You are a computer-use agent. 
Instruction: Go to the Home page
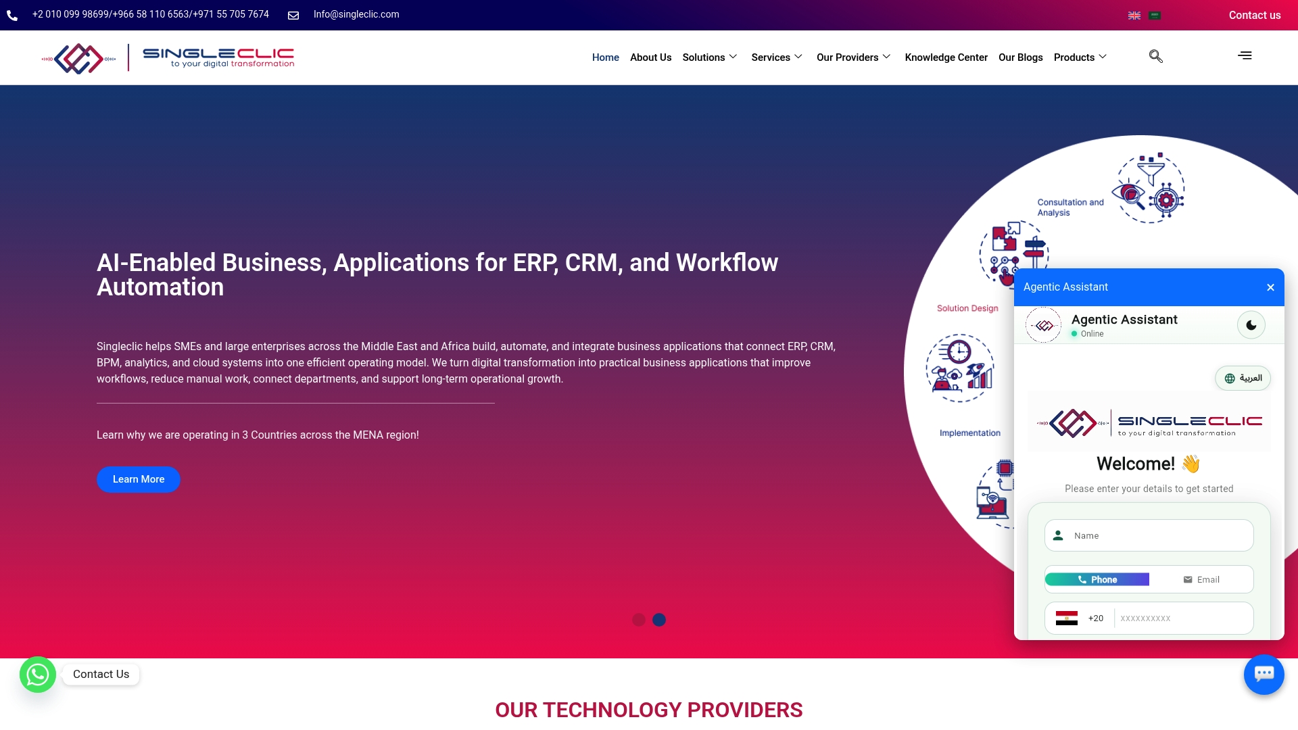606,57
